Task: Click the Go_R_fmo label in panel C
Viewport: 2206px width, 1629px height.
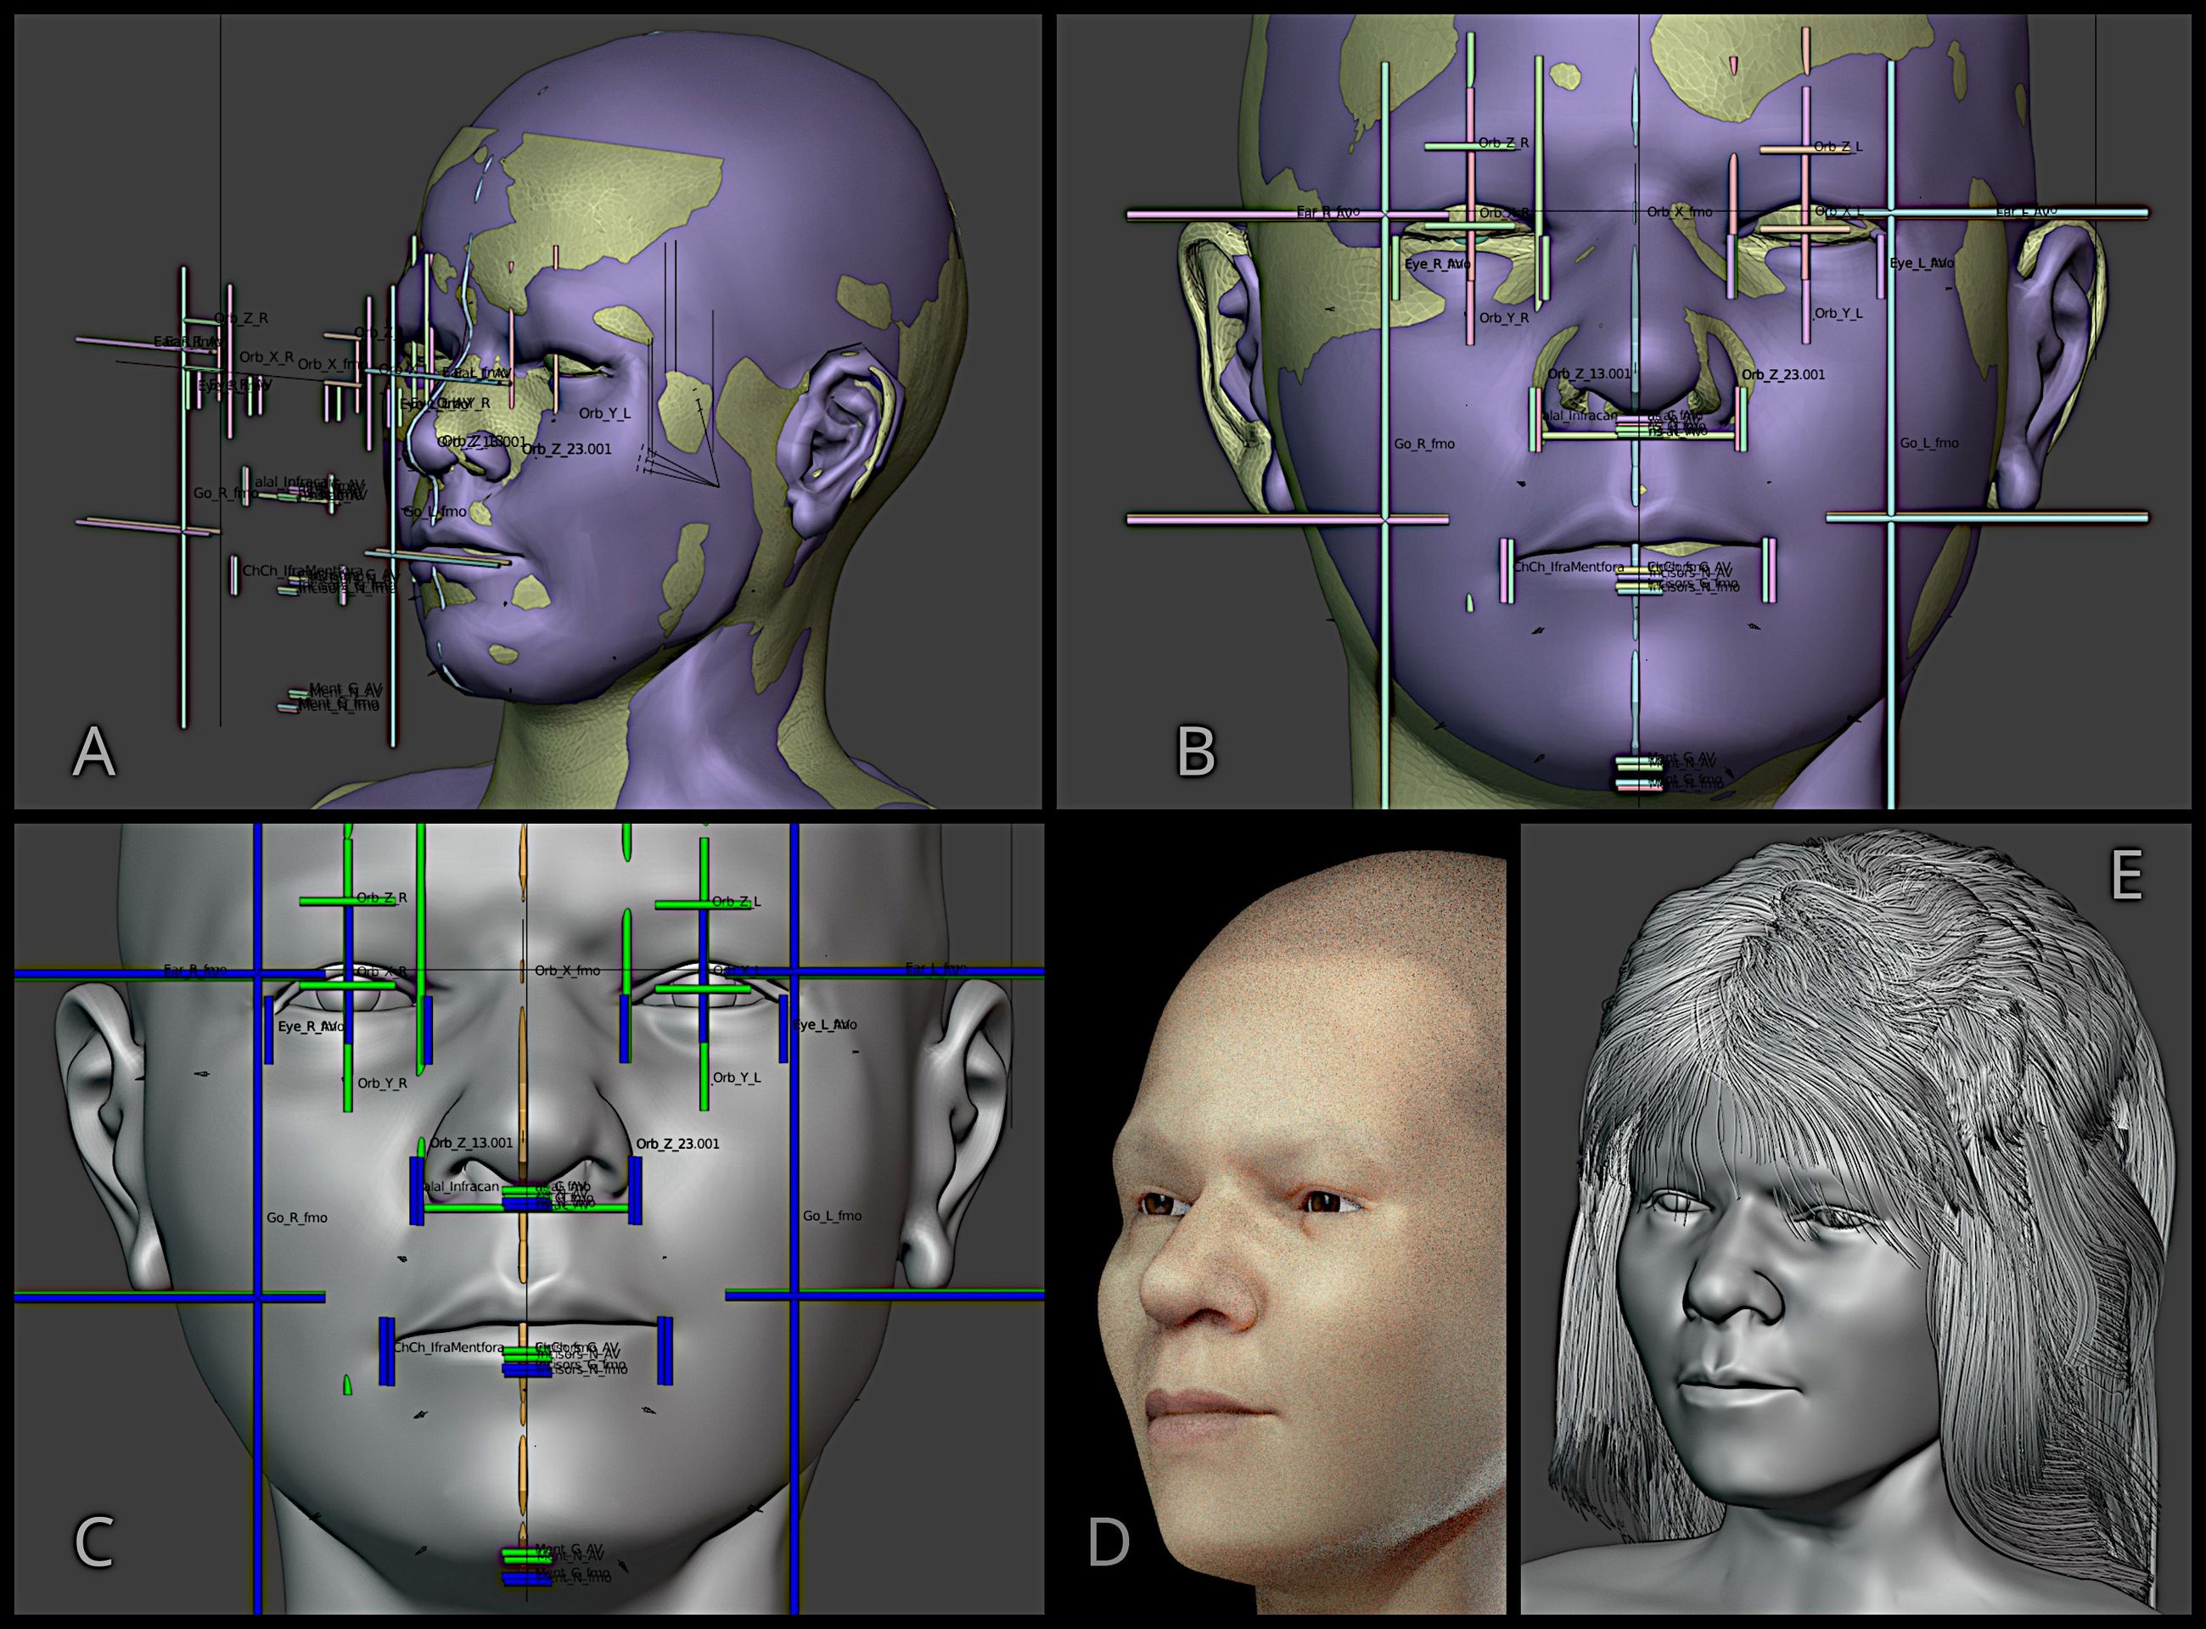Action: (297, 1218)
